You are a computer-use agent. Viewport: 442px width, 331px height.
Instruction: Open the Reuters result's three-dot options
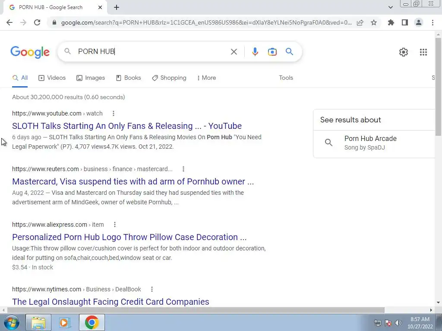pyautogui.click(x=183, y=169)
